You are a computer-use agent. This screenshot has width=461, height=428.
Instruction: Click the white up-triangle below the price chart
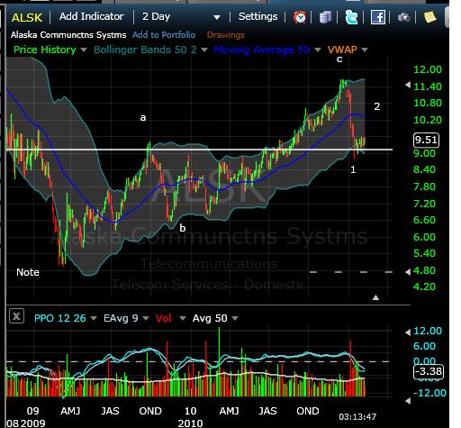coord(375,297)
